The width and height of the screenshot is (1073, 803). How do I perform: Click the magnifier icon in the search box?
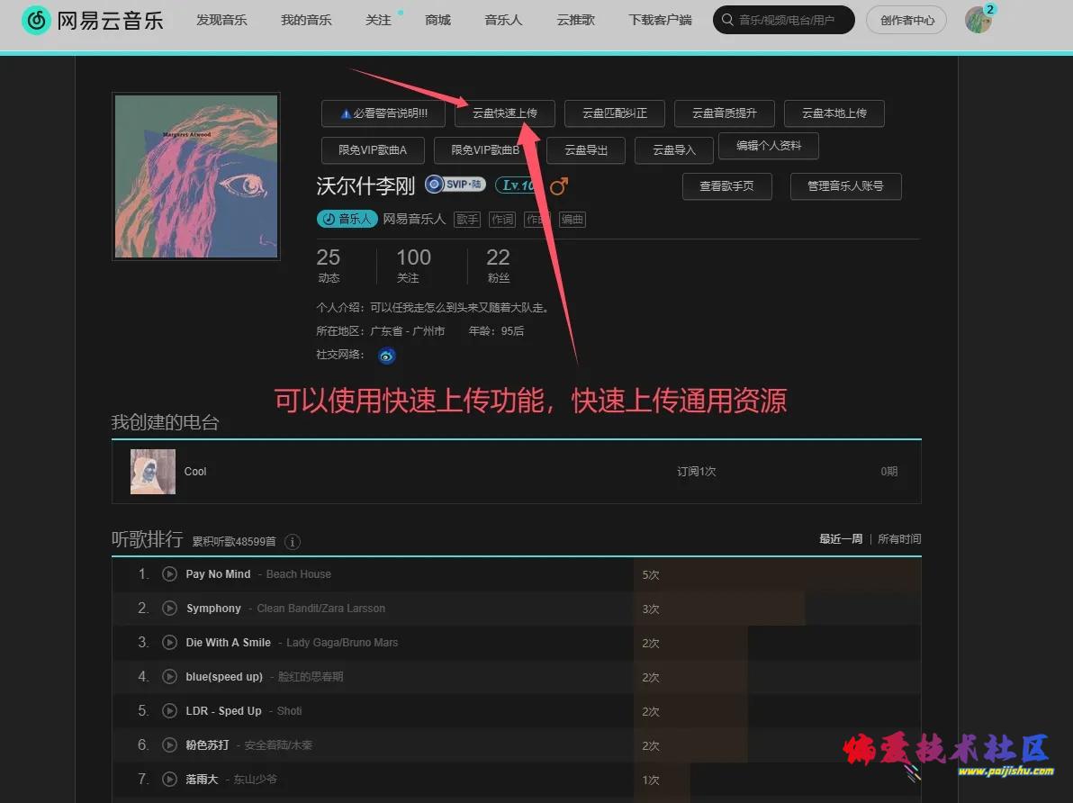click(x=727, y=20)
